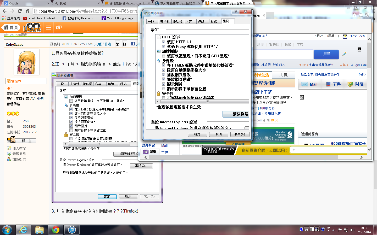The width and height of the screenshot is (377, 235).
Task: Toggle the 使用 HTTP 1.1 checkbox
Action: pos(163,42)
